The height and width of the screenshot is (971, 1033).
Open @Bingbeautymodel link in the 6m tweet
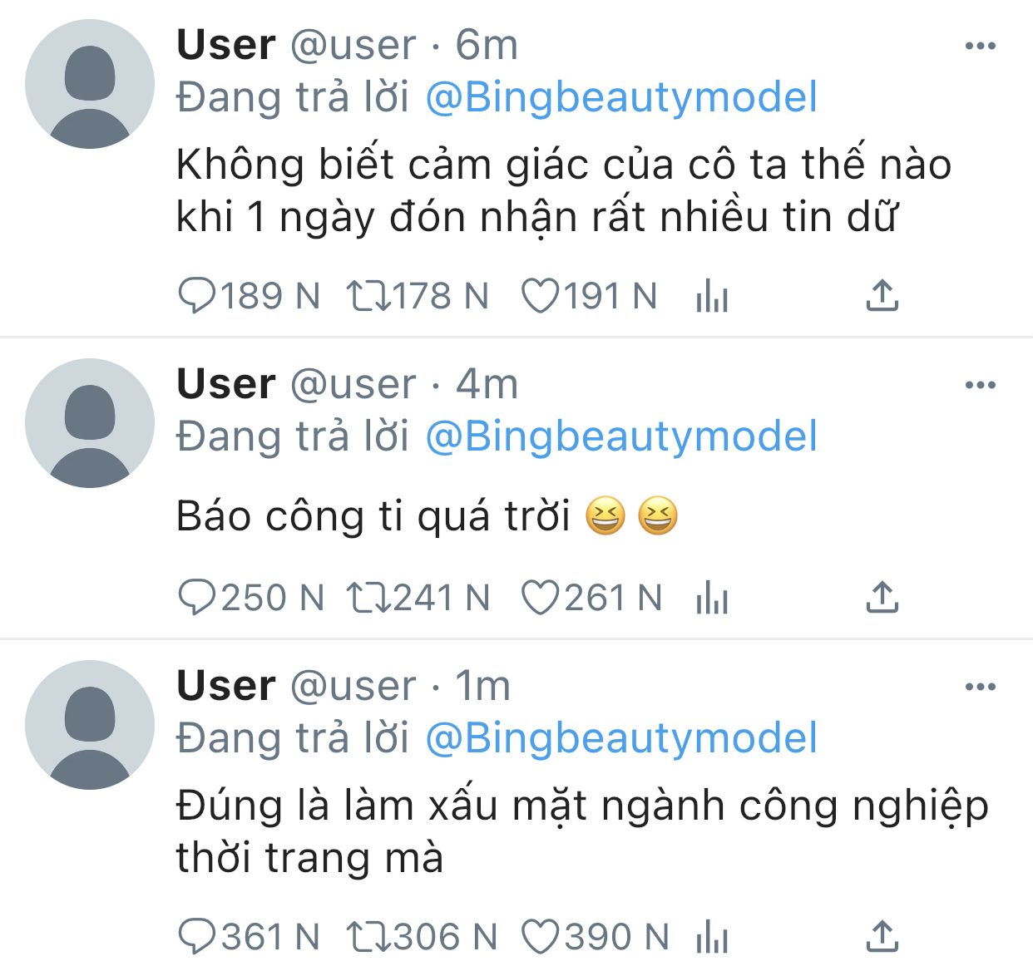pos(621,98)
